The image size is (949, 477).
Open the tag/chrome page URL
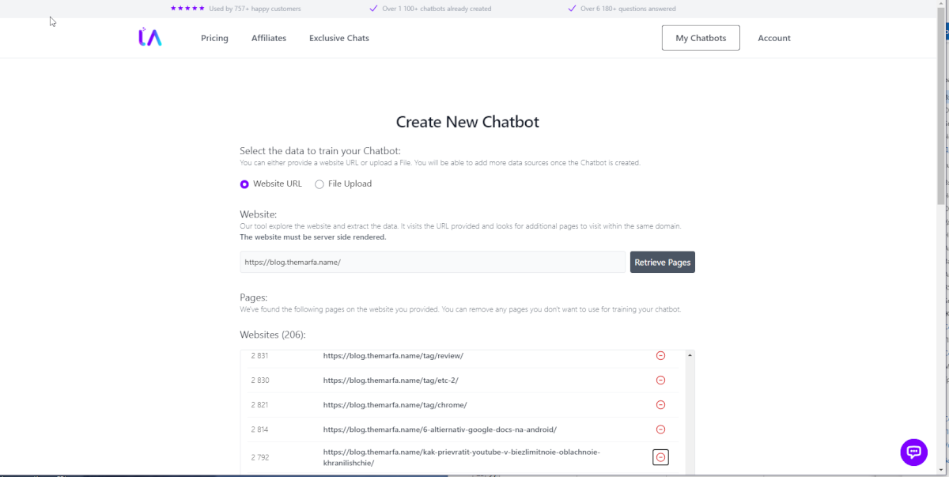pyautogui.click(x=395, y=405)
